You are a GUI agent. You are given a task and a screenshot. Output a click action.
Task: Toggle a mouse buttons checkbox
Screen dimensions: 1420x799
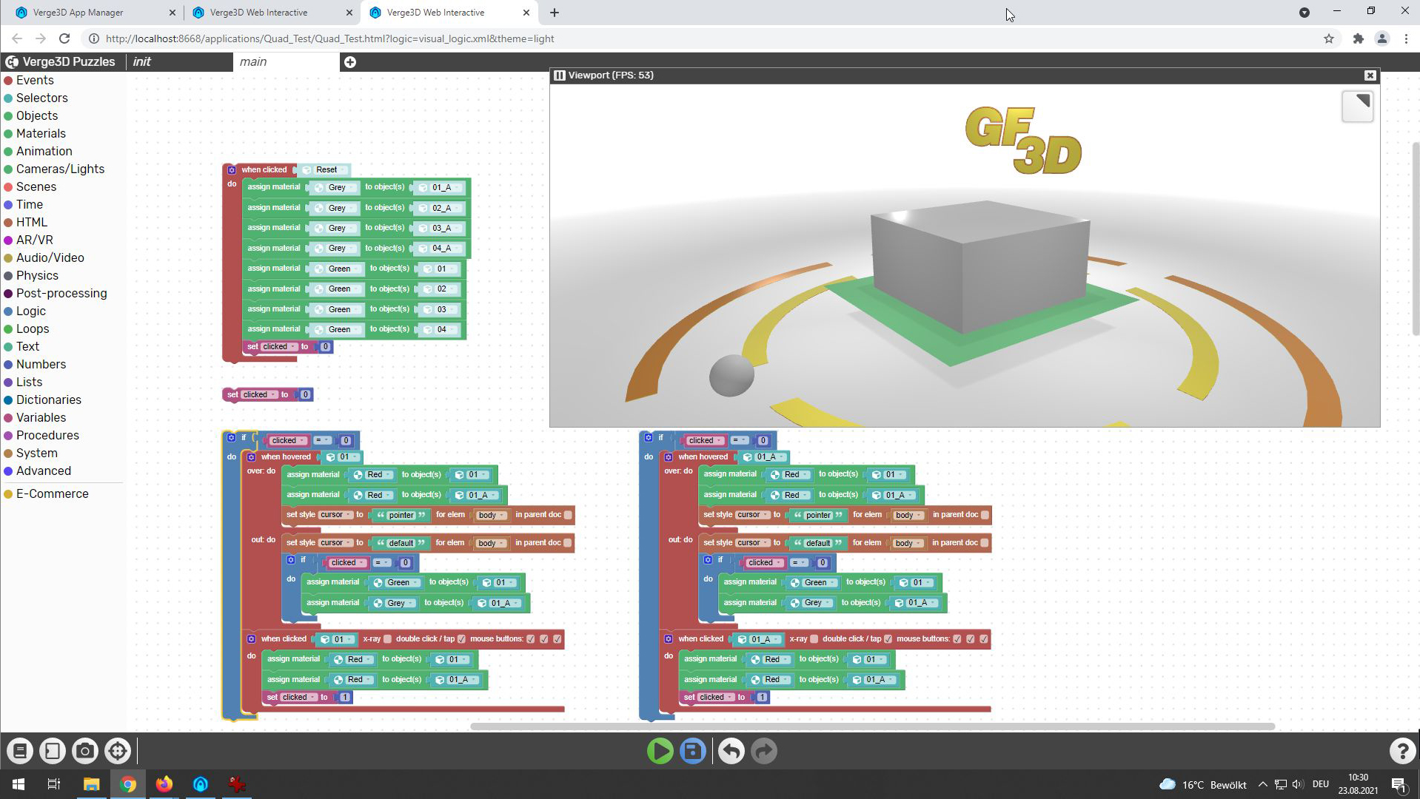532,639
